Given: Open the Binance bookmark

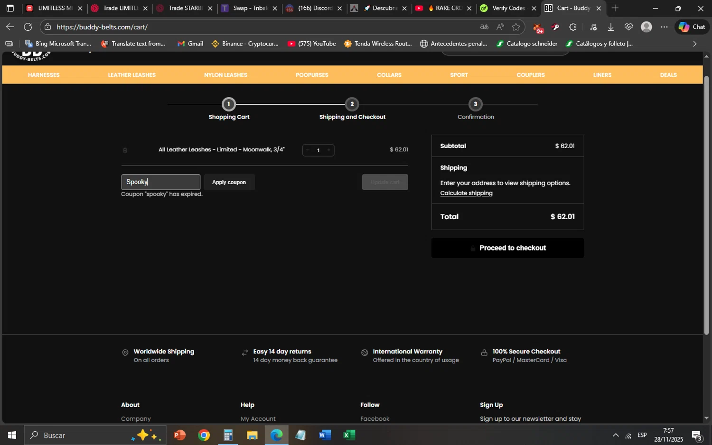Looking at the screenshot, I should [245, 44].
